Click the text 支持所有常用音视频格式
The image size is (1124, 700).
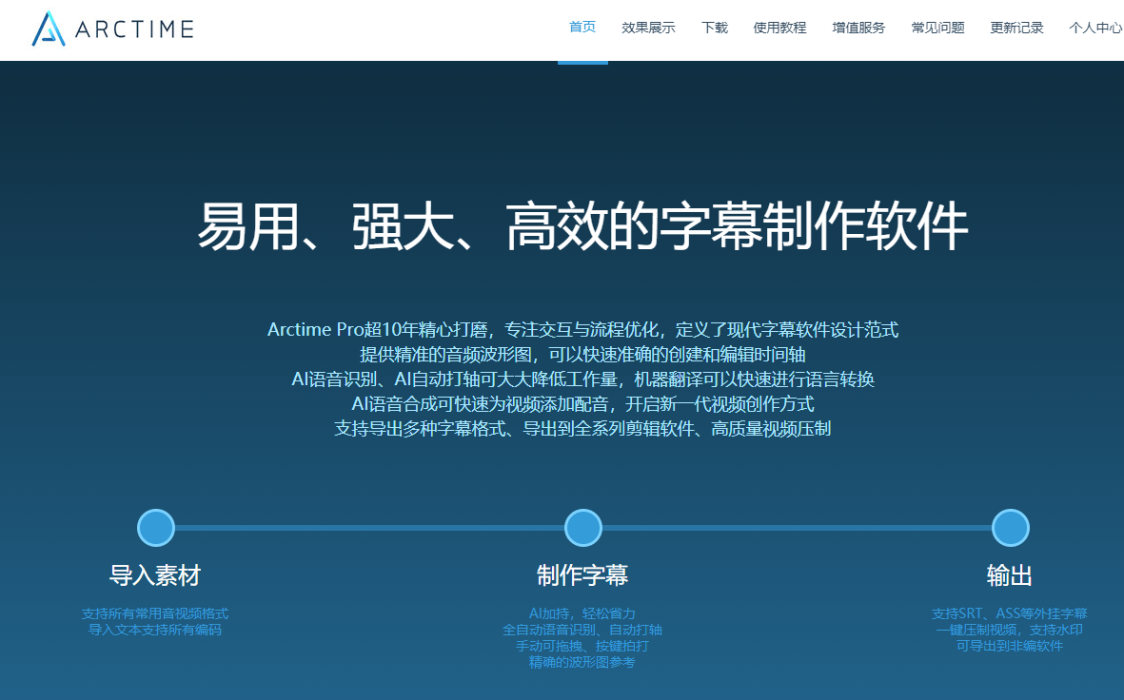pyautogui.click(x=155, y=613)
